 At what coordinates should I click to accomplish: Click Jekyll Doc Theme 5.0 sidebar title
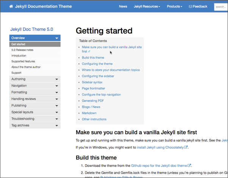pos(32,29)
